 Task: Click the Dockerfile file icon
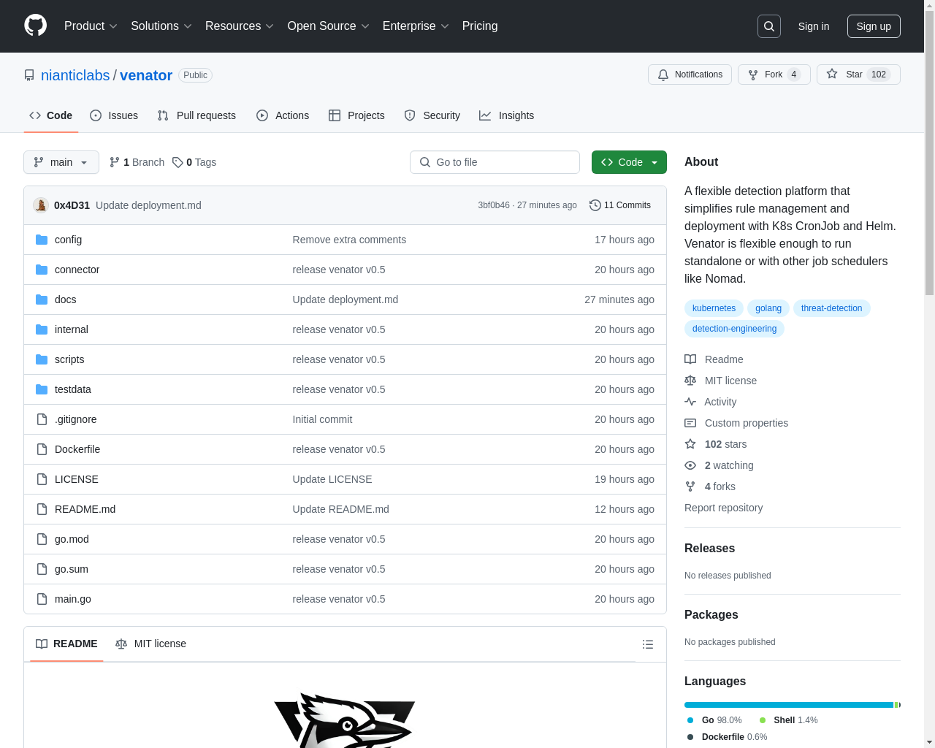point(42,449)
